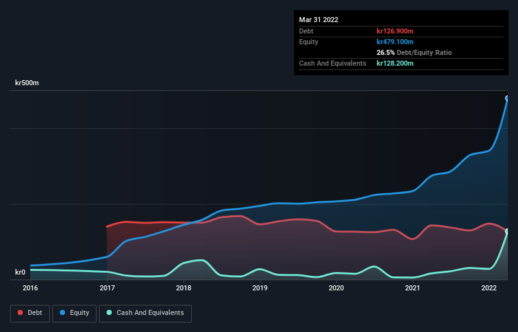Click the Equity endpoint marker at Mar 2022
This screenshot has width=518, height=332.
click(507, 98)
